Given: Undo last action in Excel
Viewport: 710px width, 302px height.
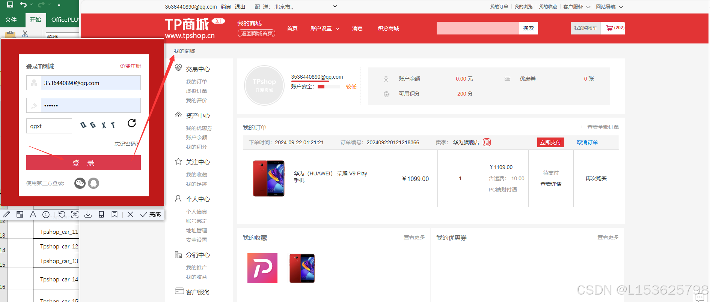Looking at the screenshot, I should click(x=23, y=4).
